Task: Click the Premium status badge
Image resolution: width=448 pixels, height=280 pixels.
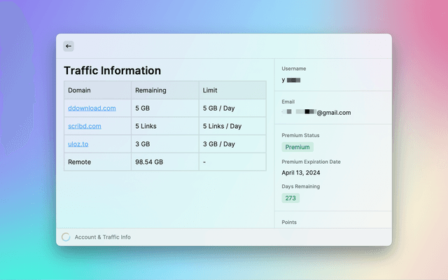Action: click(297, 147)
